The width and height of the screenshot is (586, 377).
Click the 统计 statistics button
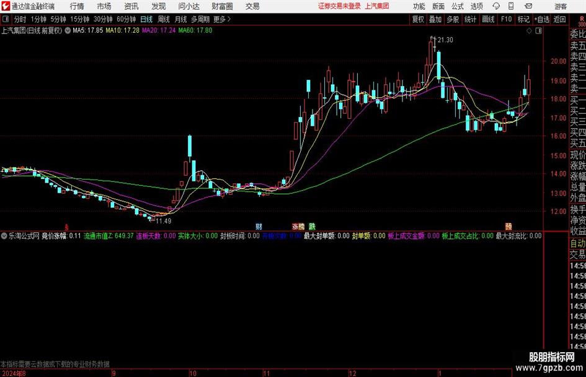pyautogui.click(x=470, y=19)
